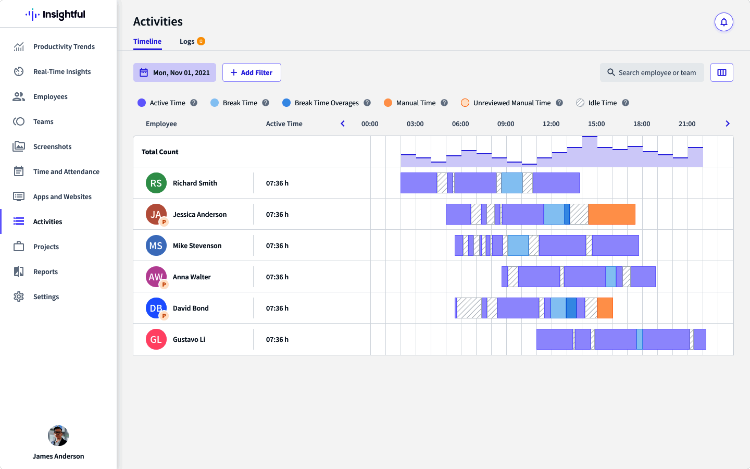
Task: Shift timeline earlier with left chevron
Action: tap(343, 124)
